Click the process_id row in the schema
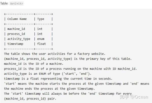Screen dimensions: 152x103 click(x=28, y=34)
